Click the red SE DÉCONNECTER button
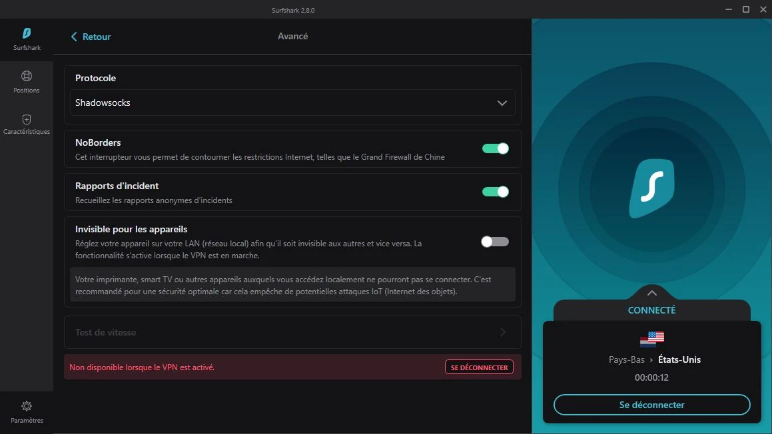The height and width of the screenshot is (434, 772). point(479,367)
